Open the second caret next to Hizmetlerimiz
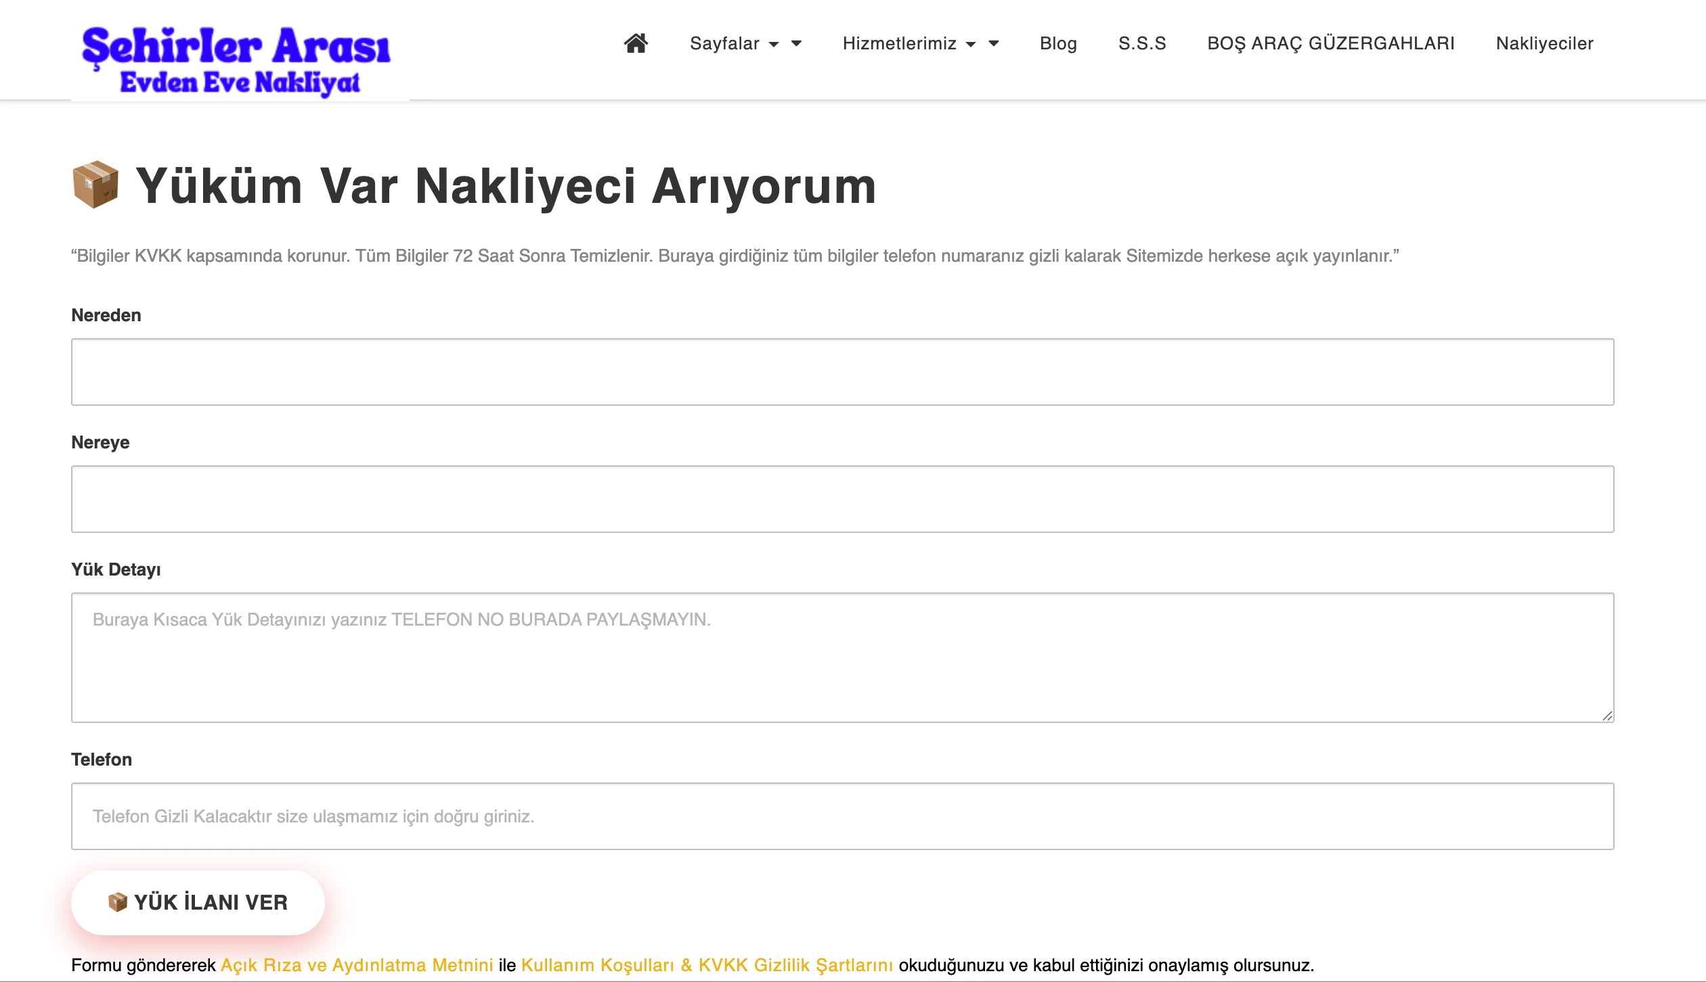This screenshot has height=982, width=1706. pyautogui.click(x=994, y=44)
